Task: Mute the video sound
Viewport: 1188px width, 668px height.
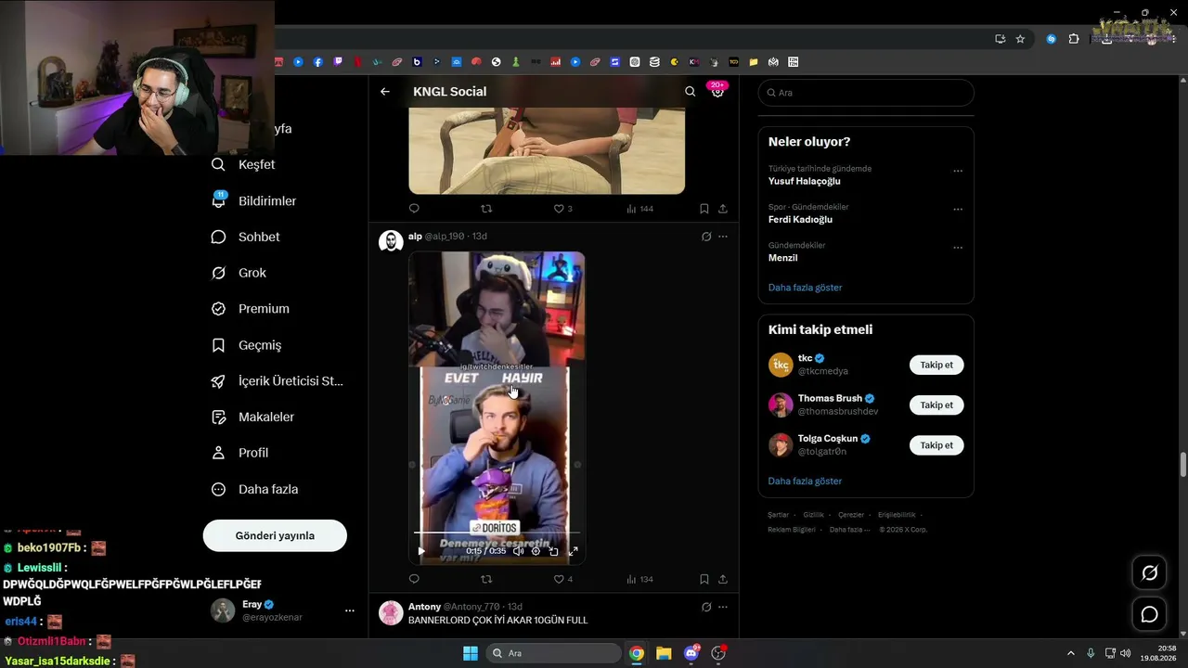Action: click(519, 551)
